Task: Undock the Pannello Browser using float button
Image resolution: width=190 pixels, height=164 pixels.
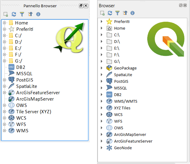Action: [x=81, y=6]
